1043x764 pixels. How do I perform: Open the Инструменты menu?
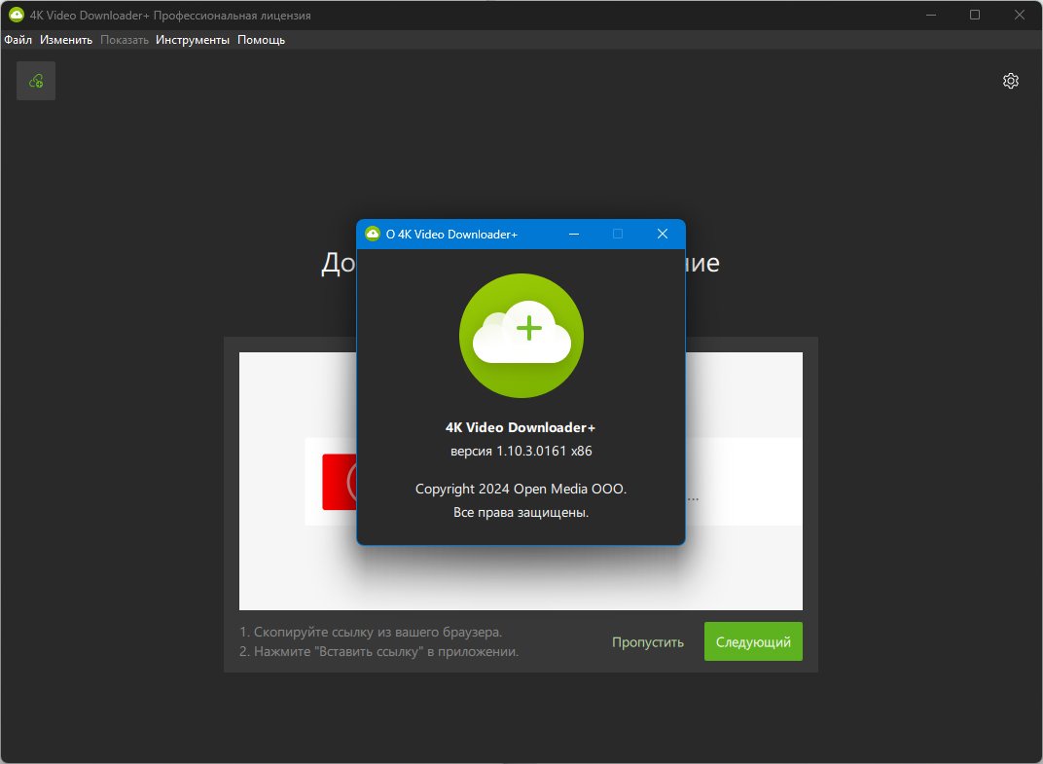point(193,40)
